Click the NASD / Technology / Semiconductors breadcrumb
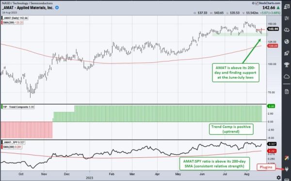The image size is (291, 181). pos(27,3)
